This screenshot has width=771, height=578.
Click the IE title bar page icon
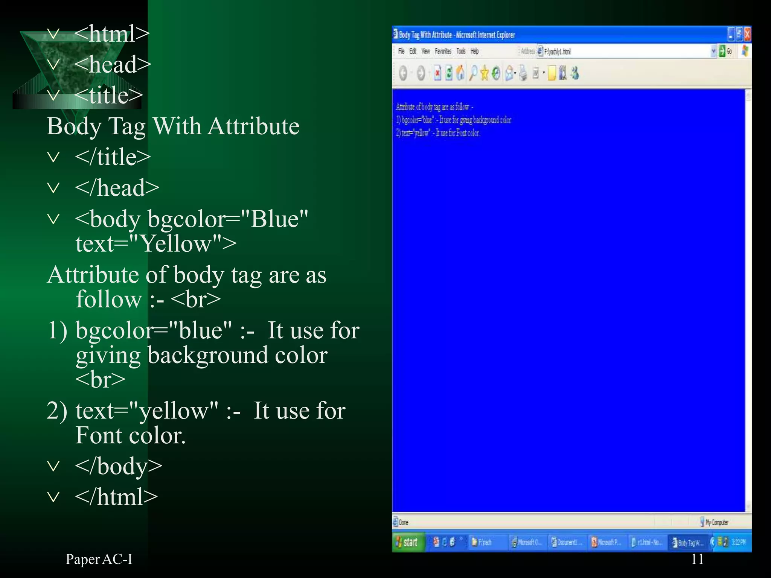pyautogui.click(x=395, y=34)
